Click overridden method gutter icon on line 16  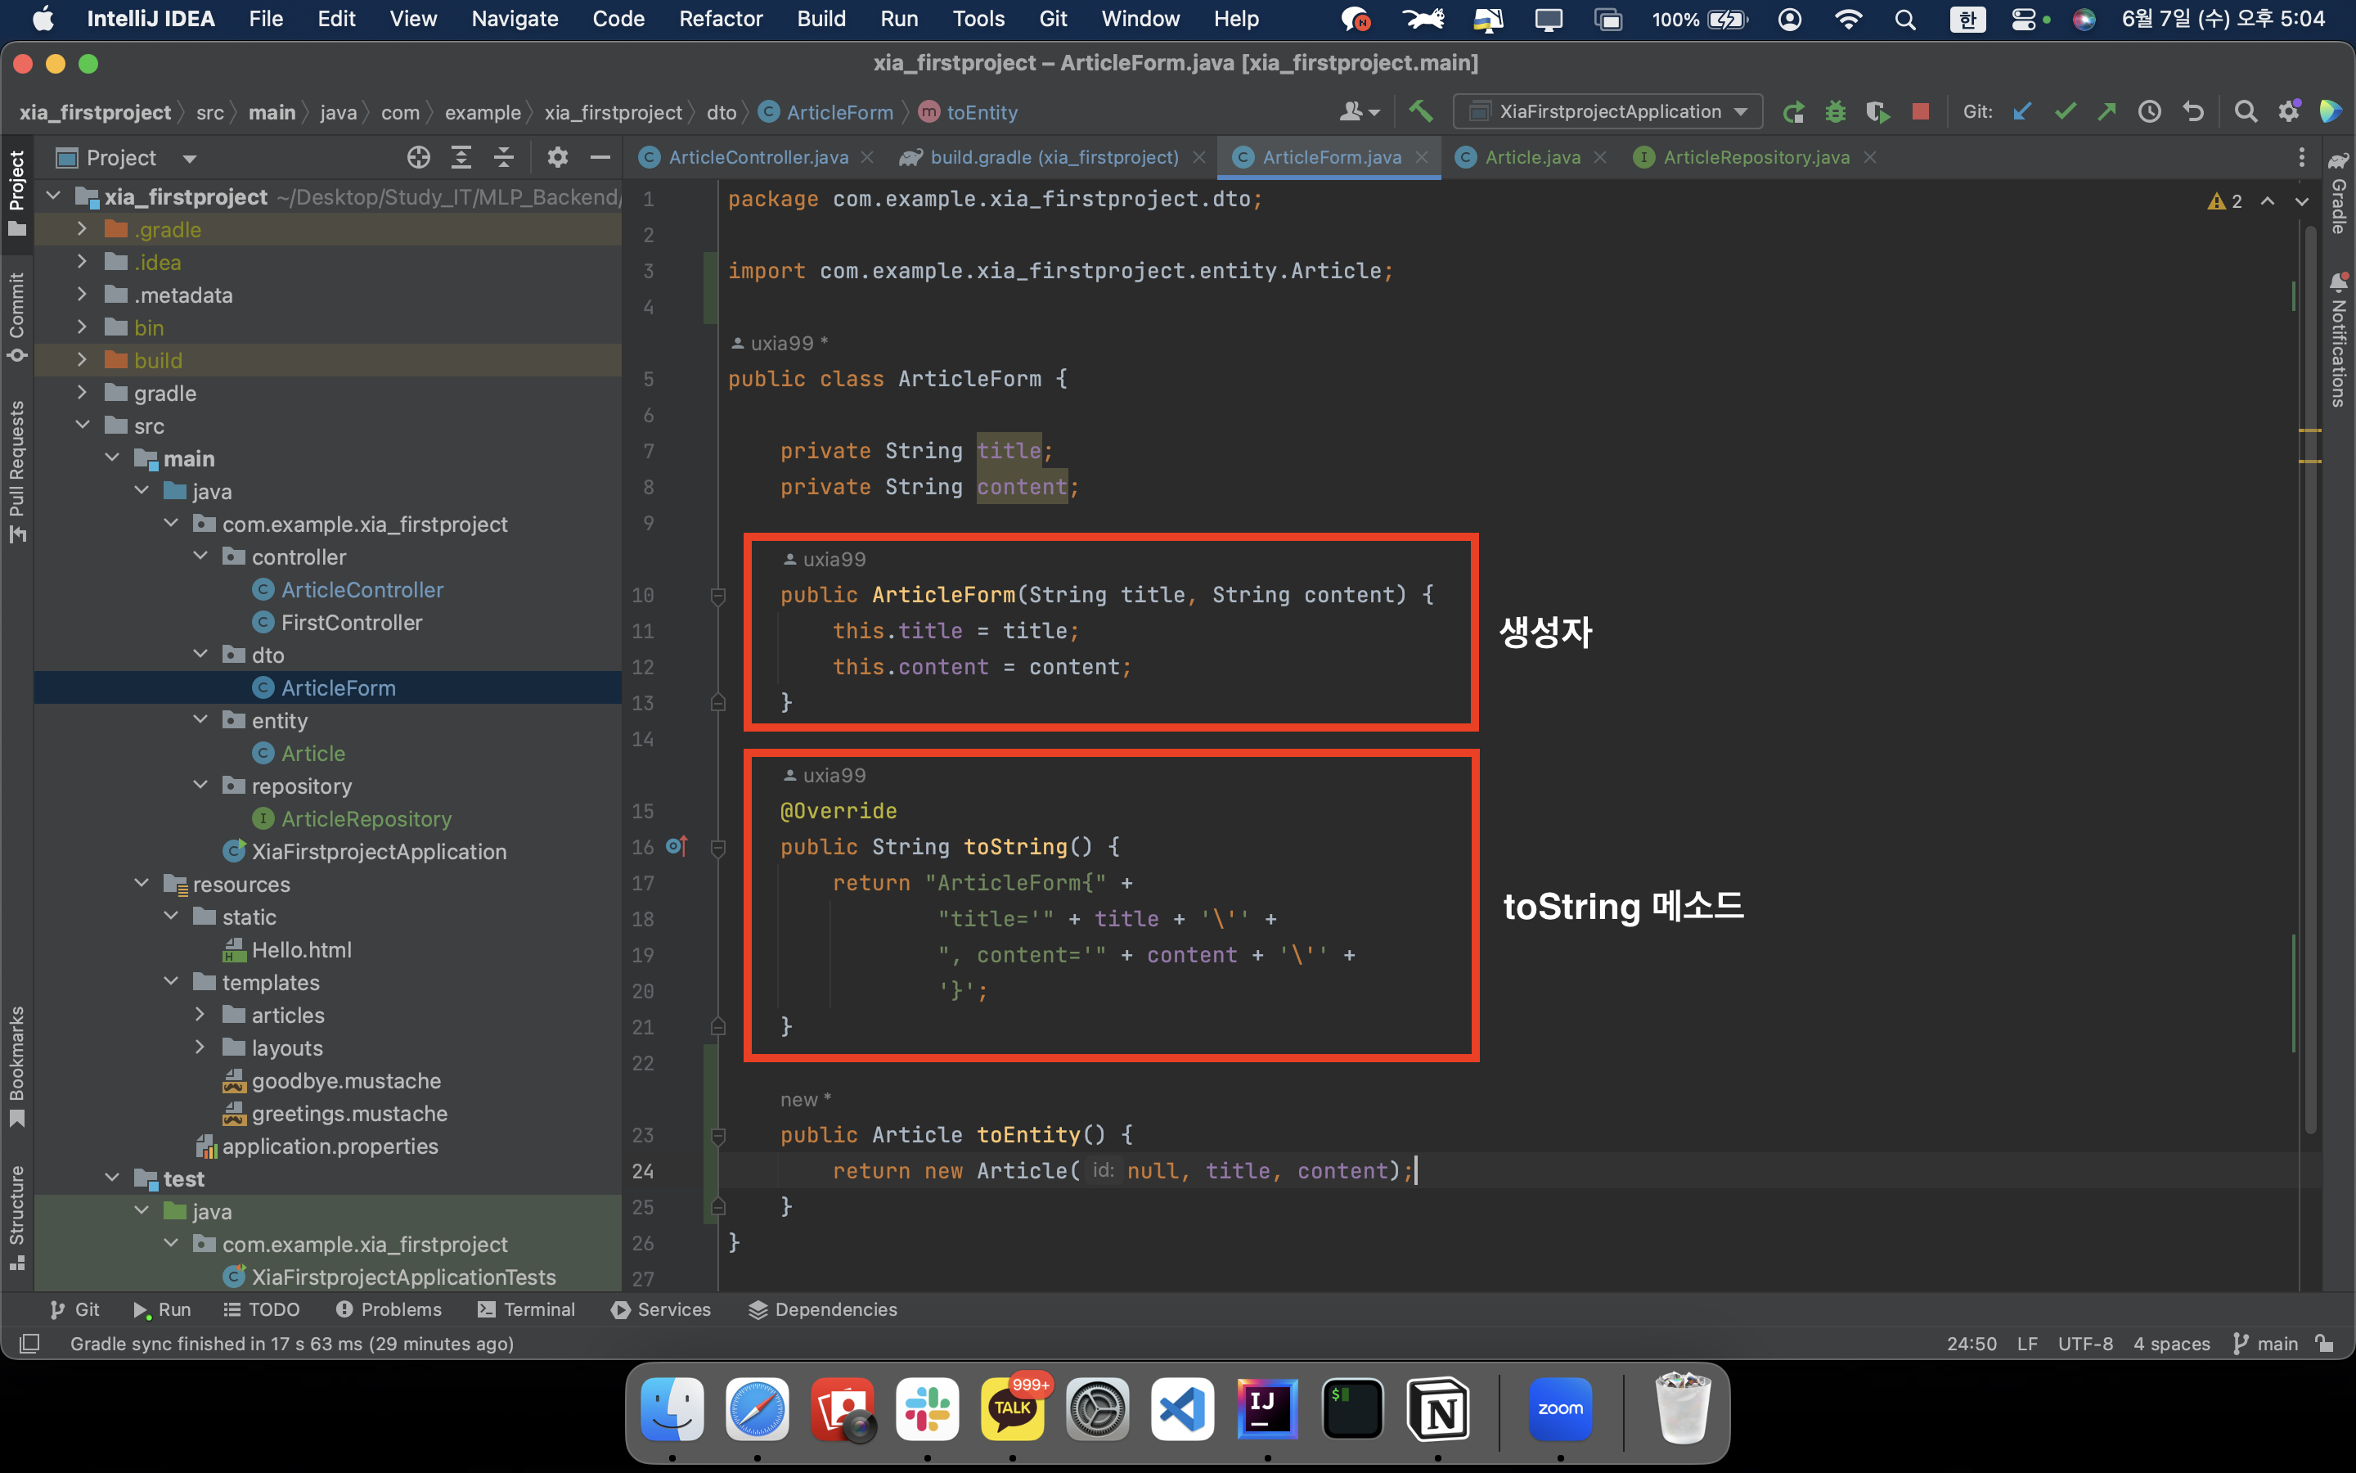tap(677, 847)
